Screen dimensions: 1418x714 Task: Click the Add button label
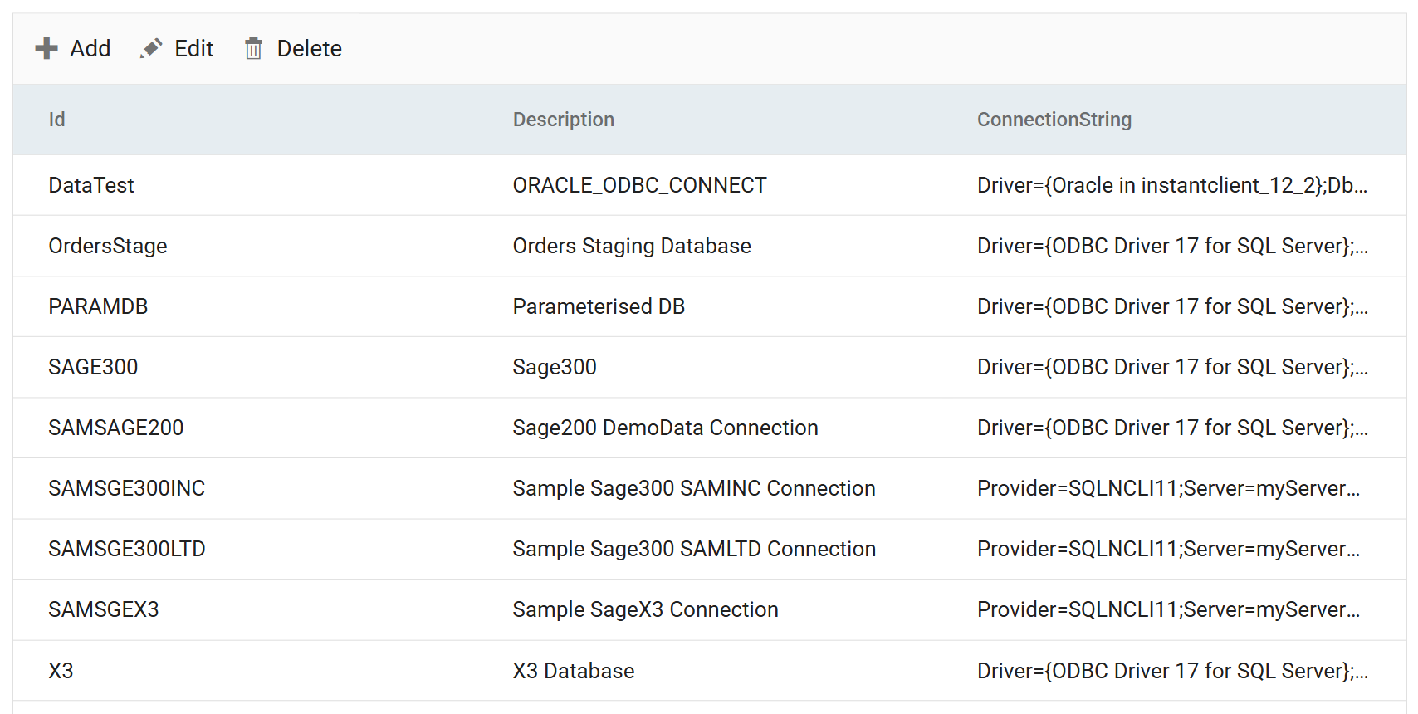coord(90,48)
